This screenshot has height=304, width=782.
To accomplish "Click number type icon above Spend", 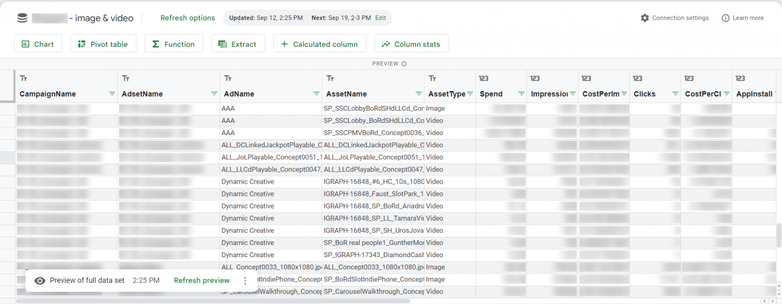I will pyautogui.click(x=484, y=78).
